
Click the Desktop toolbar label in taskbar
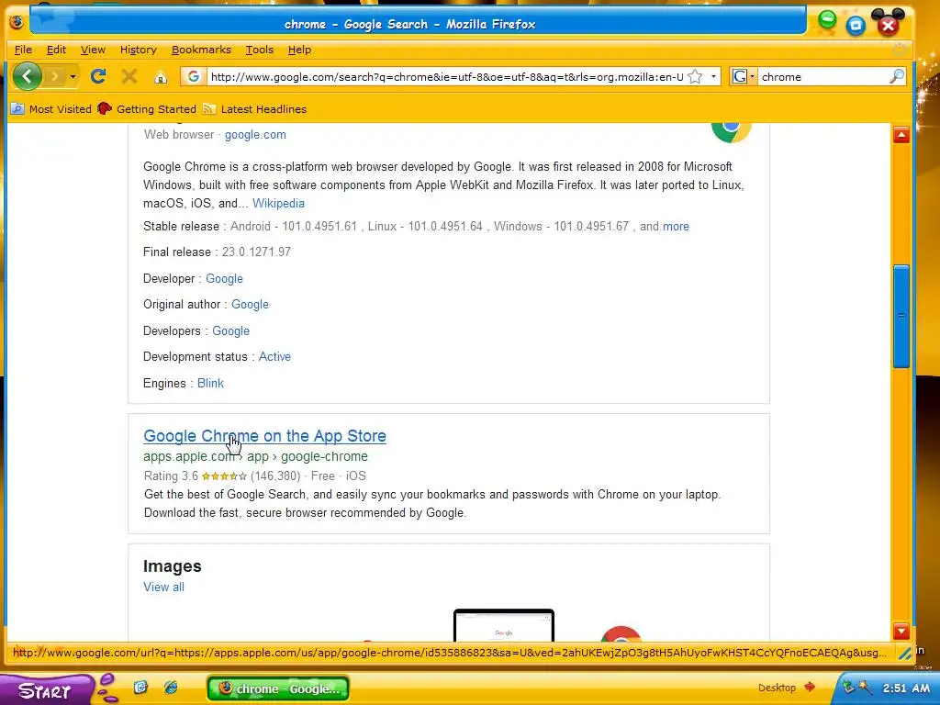point(777,688)
